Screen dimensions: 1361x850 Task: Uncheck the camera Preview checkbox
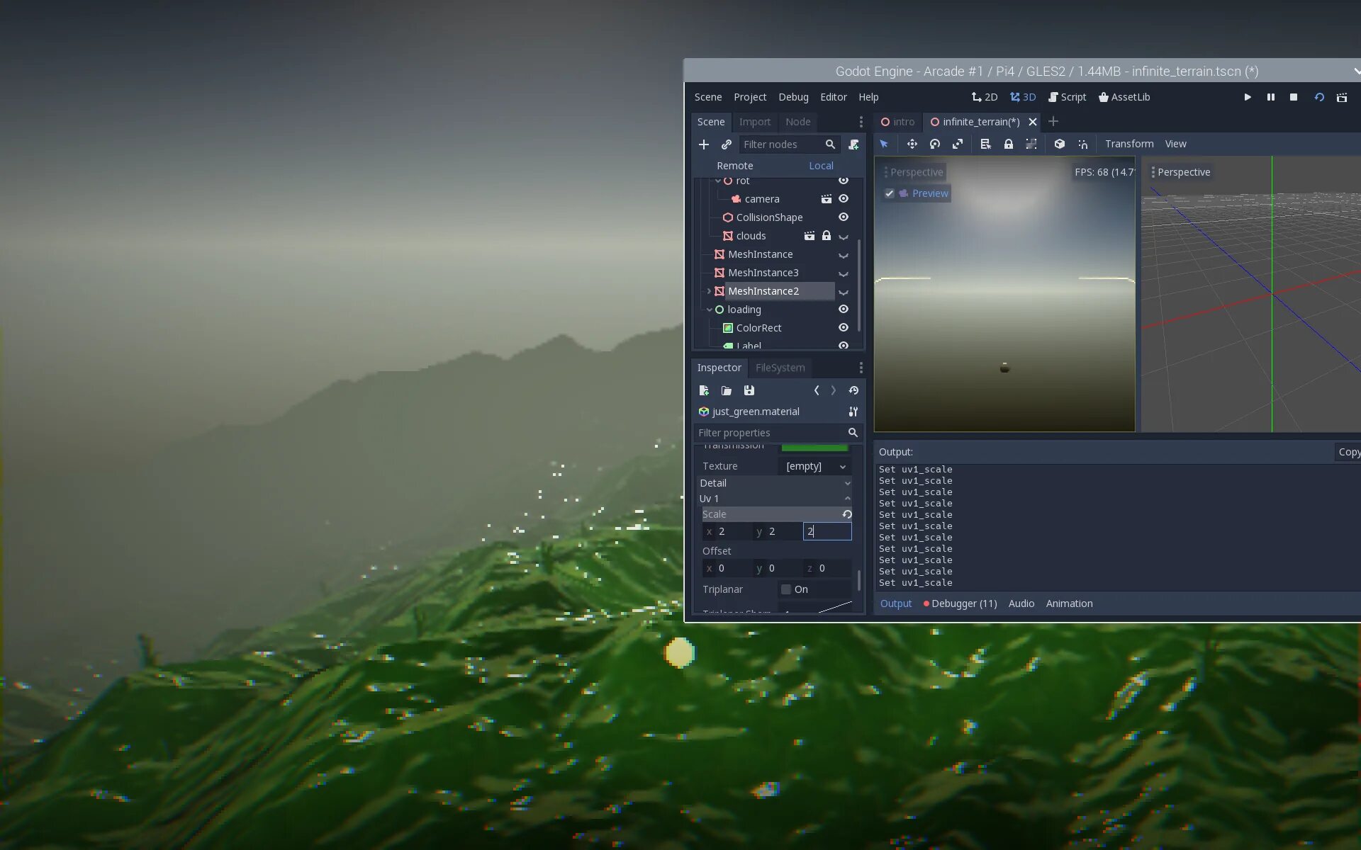coord(890,193)
